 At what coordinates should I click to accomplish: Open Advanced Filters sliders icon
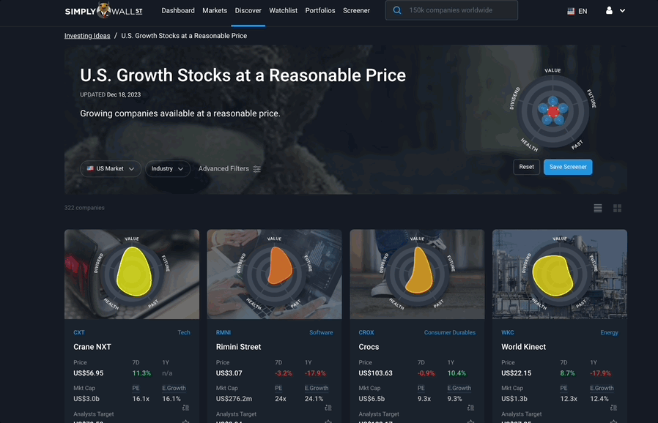(x=256, y=169)
